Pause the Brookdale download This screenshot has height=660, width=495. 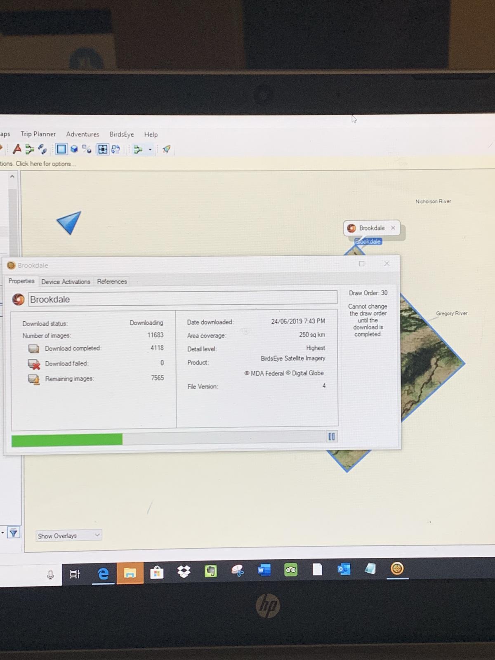coord(331,436)
